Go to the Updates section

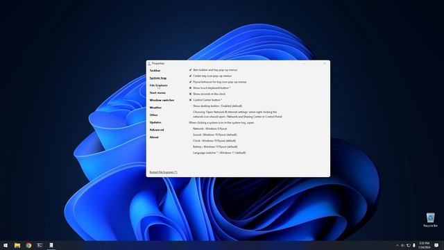point(155,122)
